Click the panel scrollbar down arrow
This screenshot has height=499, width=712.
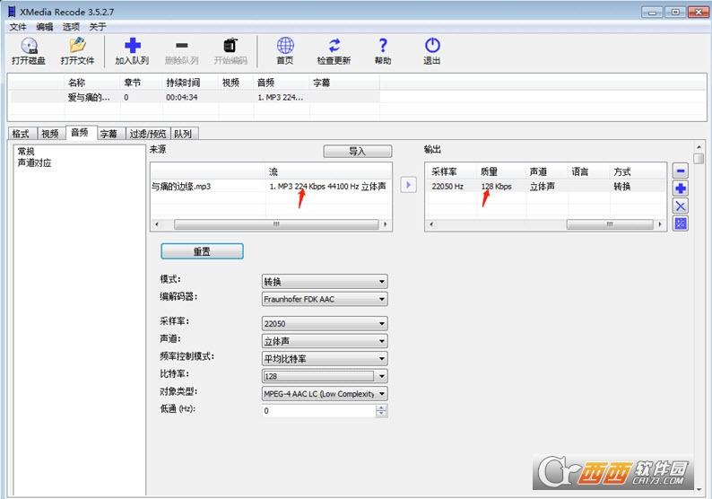(x=699, y=489)
